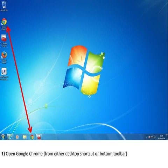Open the Windows Start menu orb
The height and width of the screenshot is (168, 168).
[3, 137]
